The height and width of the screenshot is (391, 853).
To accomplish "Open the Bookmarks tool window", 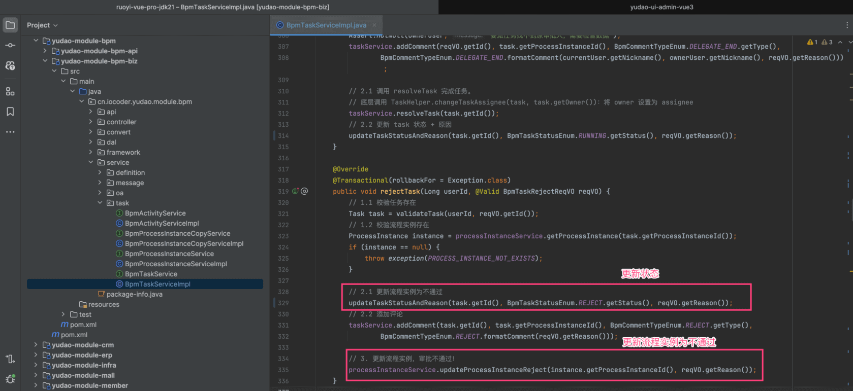I will click(10, 112).
